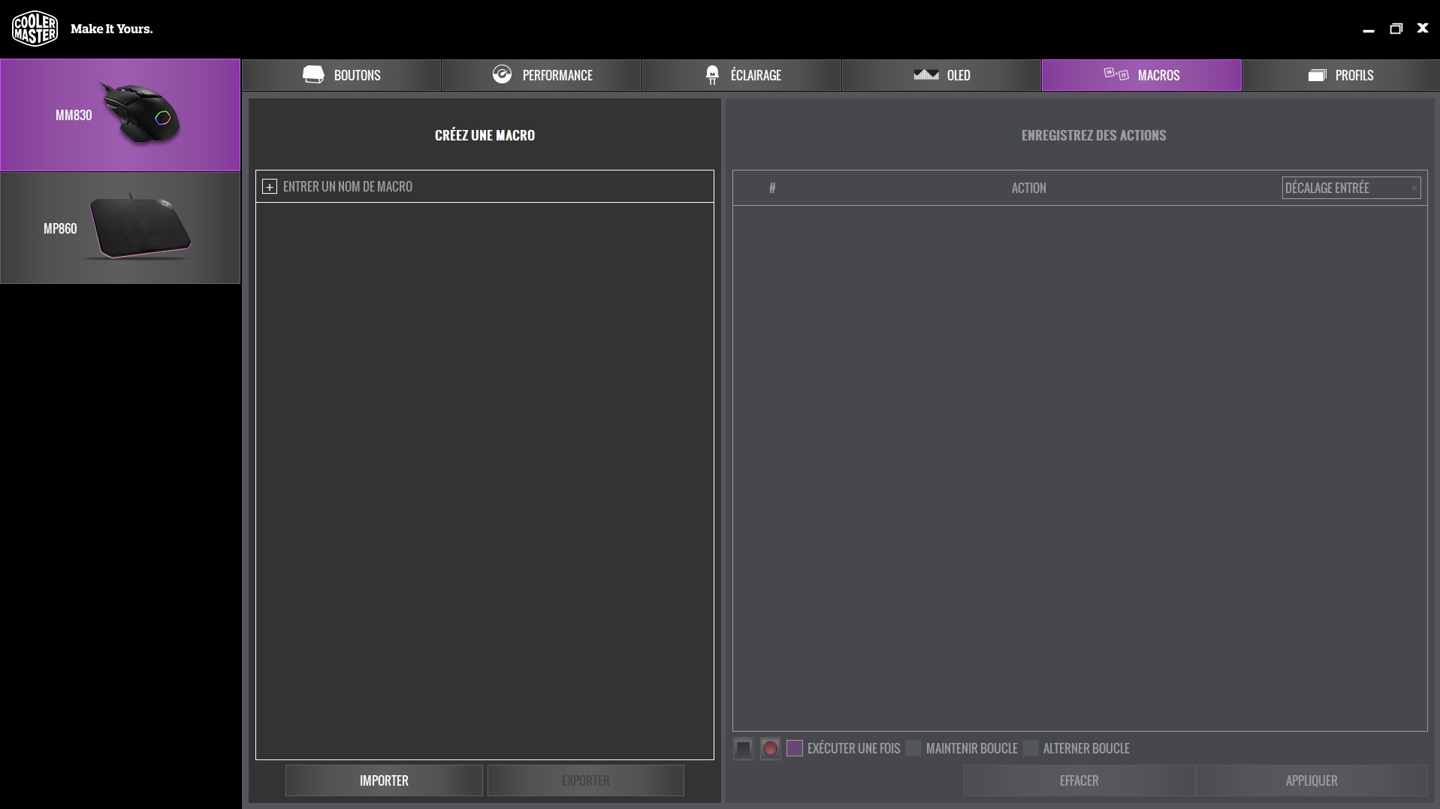The width and height of the screenshot is (1440, 809).
Task: Open the Décalage entrée dropdown
Action: [x=1351, y=188]
